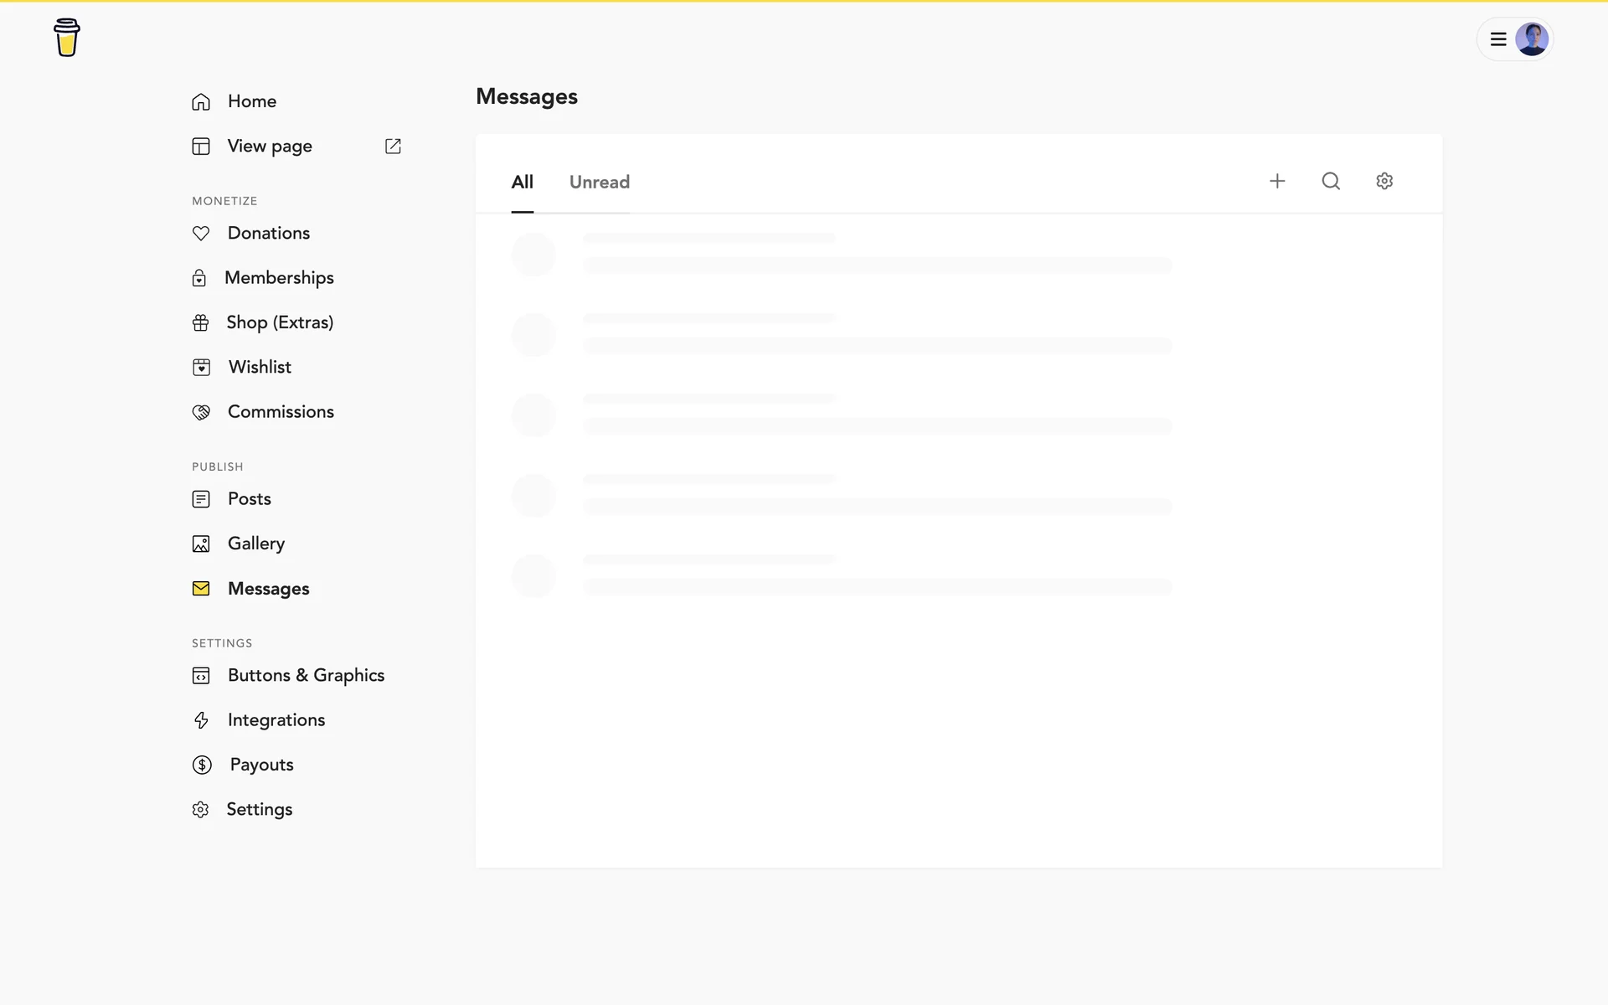Click the gift icon beside Shop (Extras)
The image size is (1608, 1005).
point(201,323)
